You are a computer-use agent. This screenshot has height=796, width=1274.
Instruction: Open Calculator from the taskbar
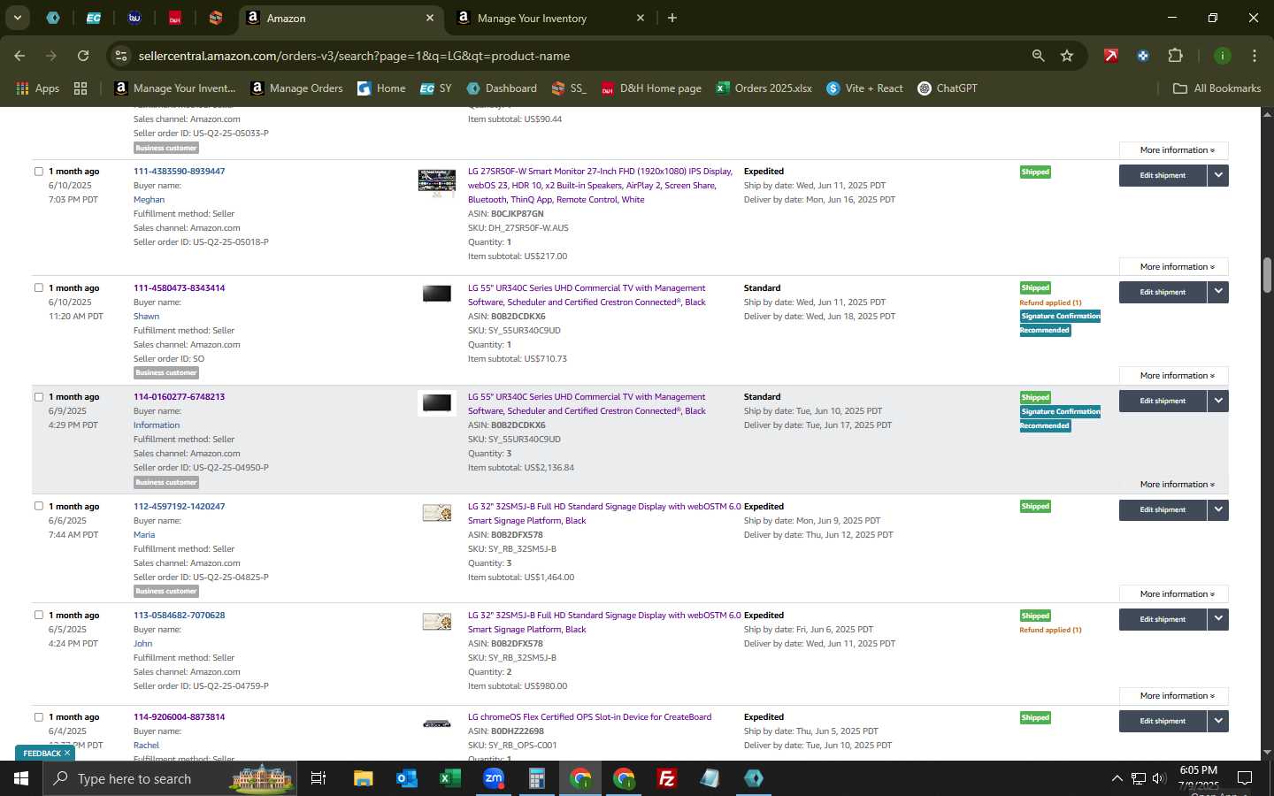click(x=537, y=778)
